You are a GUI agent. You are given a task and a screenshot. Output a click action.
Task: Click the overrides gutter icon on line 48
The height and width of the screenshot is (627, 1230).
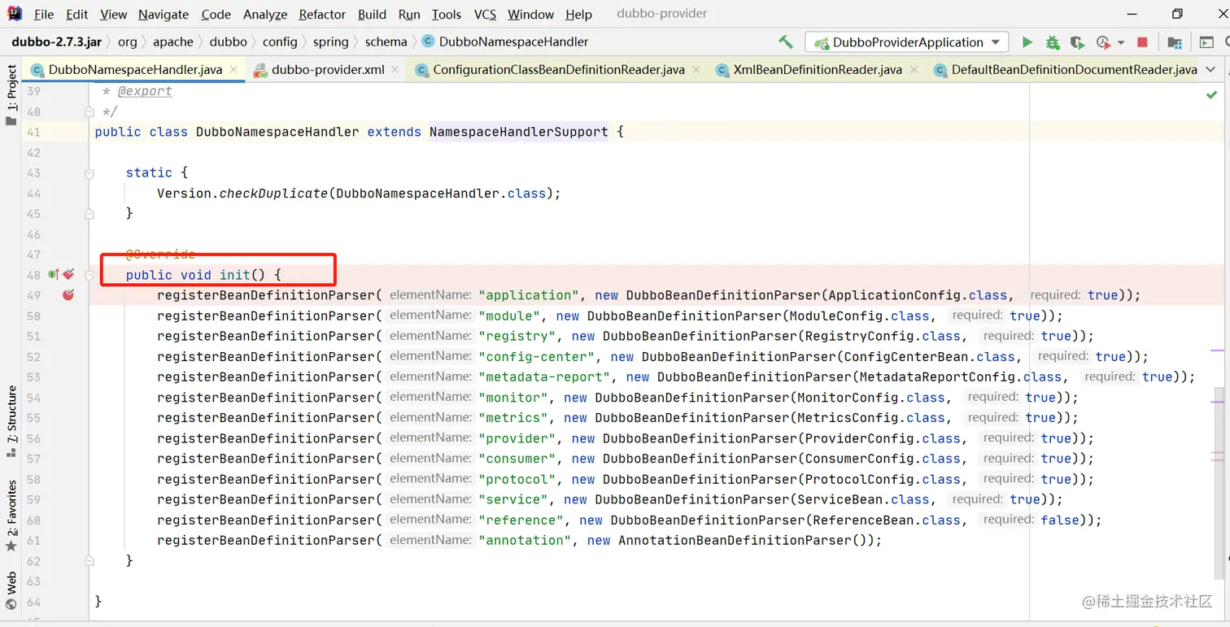coord(54,275)
